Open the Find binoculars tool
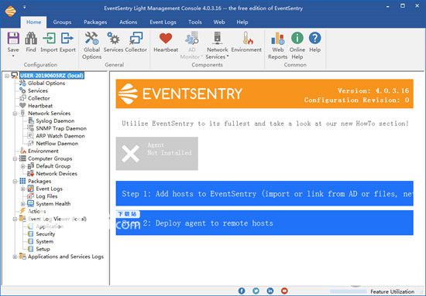 pyautogui.click(x=31, y=38)
